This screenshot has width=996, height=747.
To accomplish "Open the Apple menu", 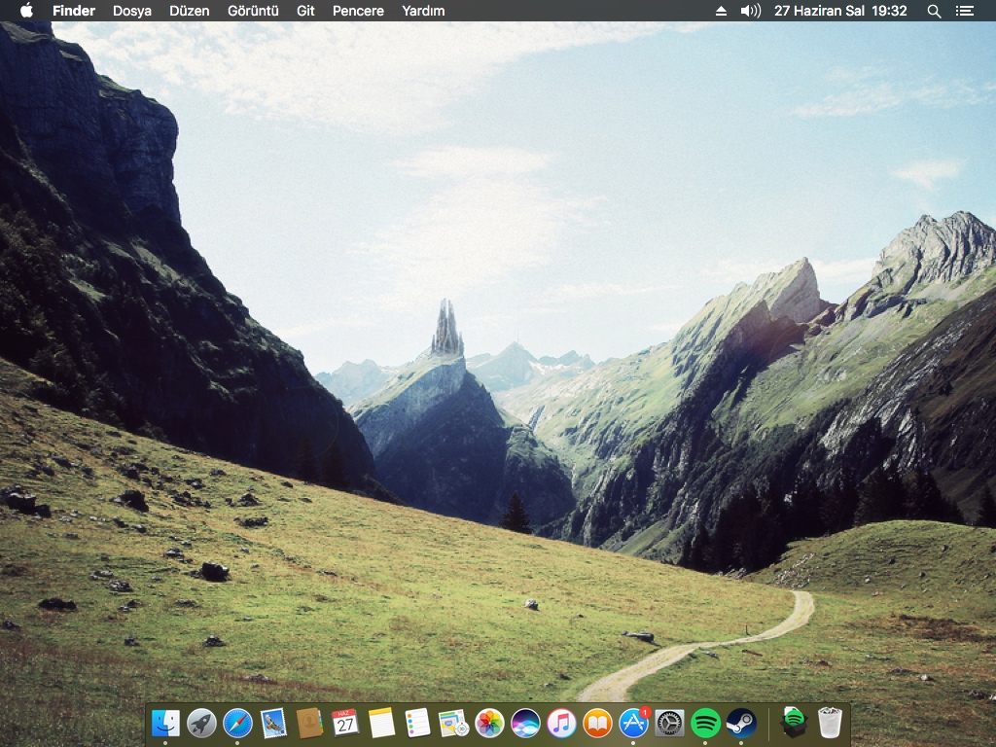I will [26, 11].
